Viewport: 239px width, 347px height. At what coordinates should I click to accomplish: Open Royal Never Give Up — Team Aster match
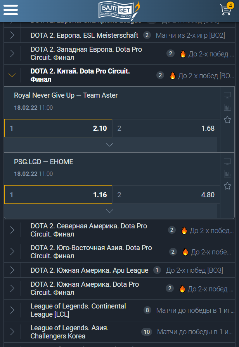click(x=66, y=95)
